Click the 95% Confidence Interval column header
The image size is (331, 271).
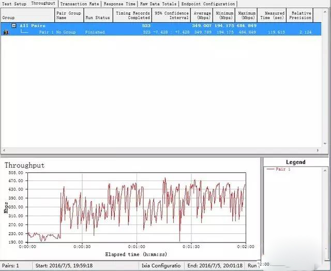tap(171, 15)
